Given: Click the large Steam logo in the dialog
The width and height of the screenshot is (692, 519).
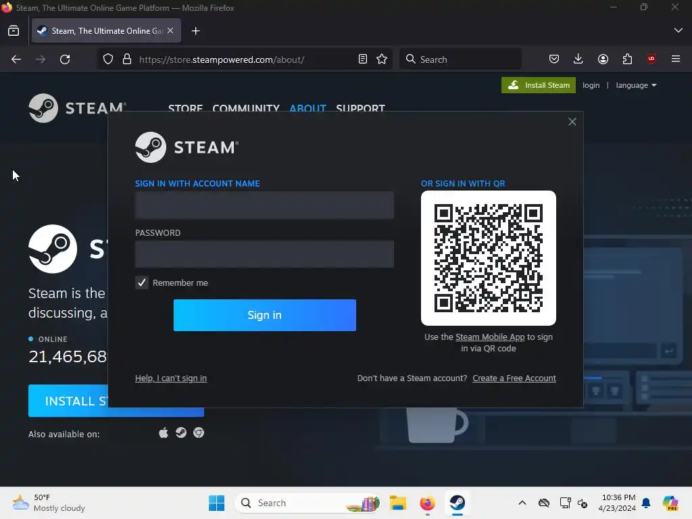Looking at the screenshot, I should (x=187, y=147).
